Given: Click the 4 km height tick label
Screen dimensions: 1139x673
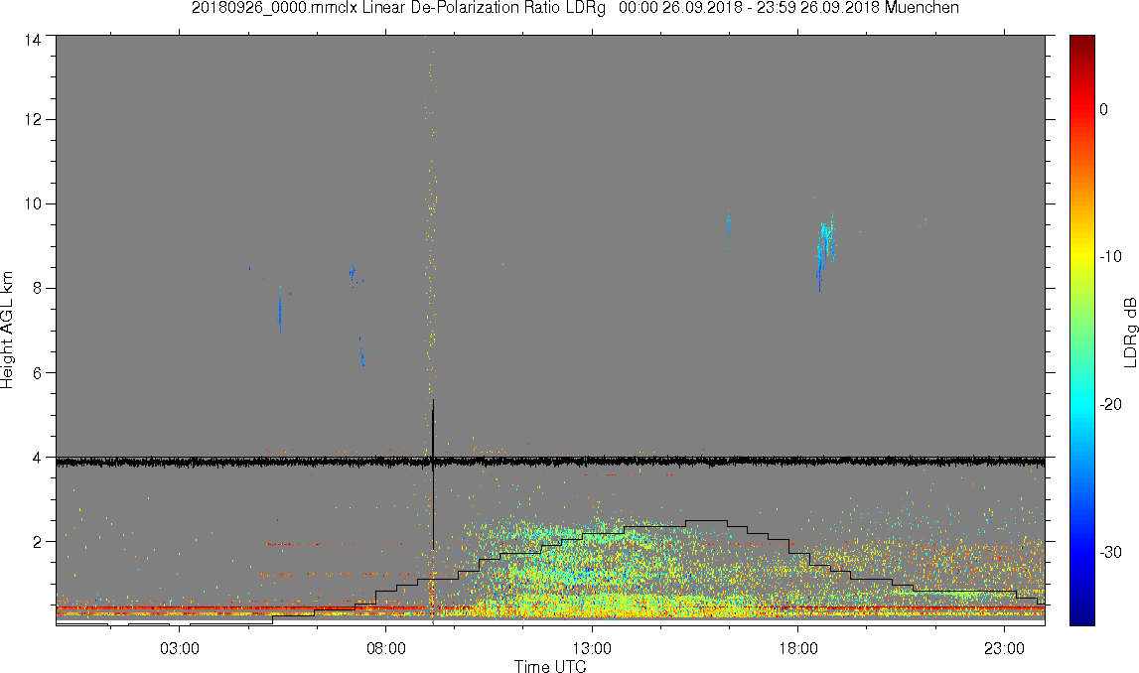Looking at the screenshot, I should coord(37,458).
